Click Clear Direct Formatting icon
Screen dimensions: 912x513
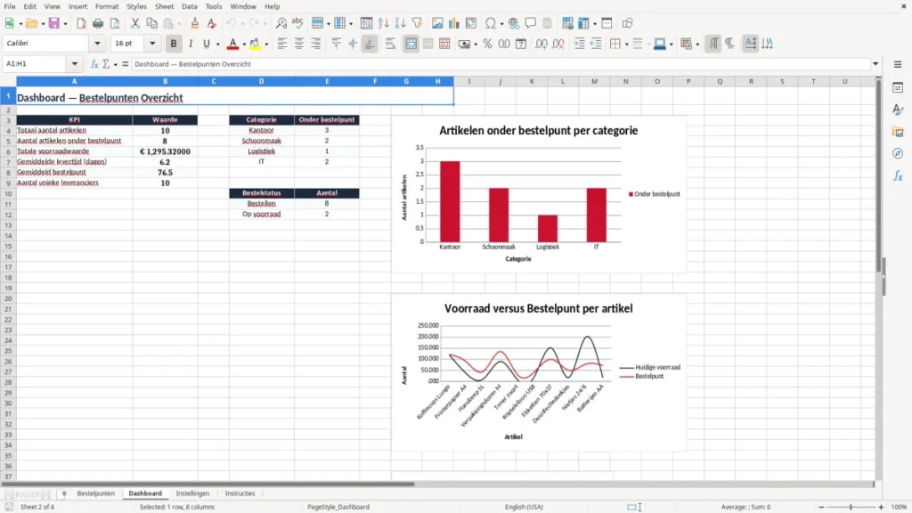click(212, 23)
